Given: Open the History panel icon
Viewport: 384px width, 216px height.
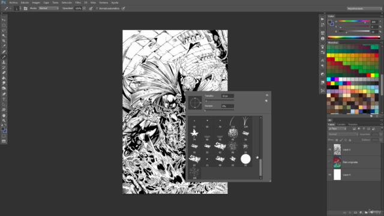Looking at the screenshot, I should 323,25.
